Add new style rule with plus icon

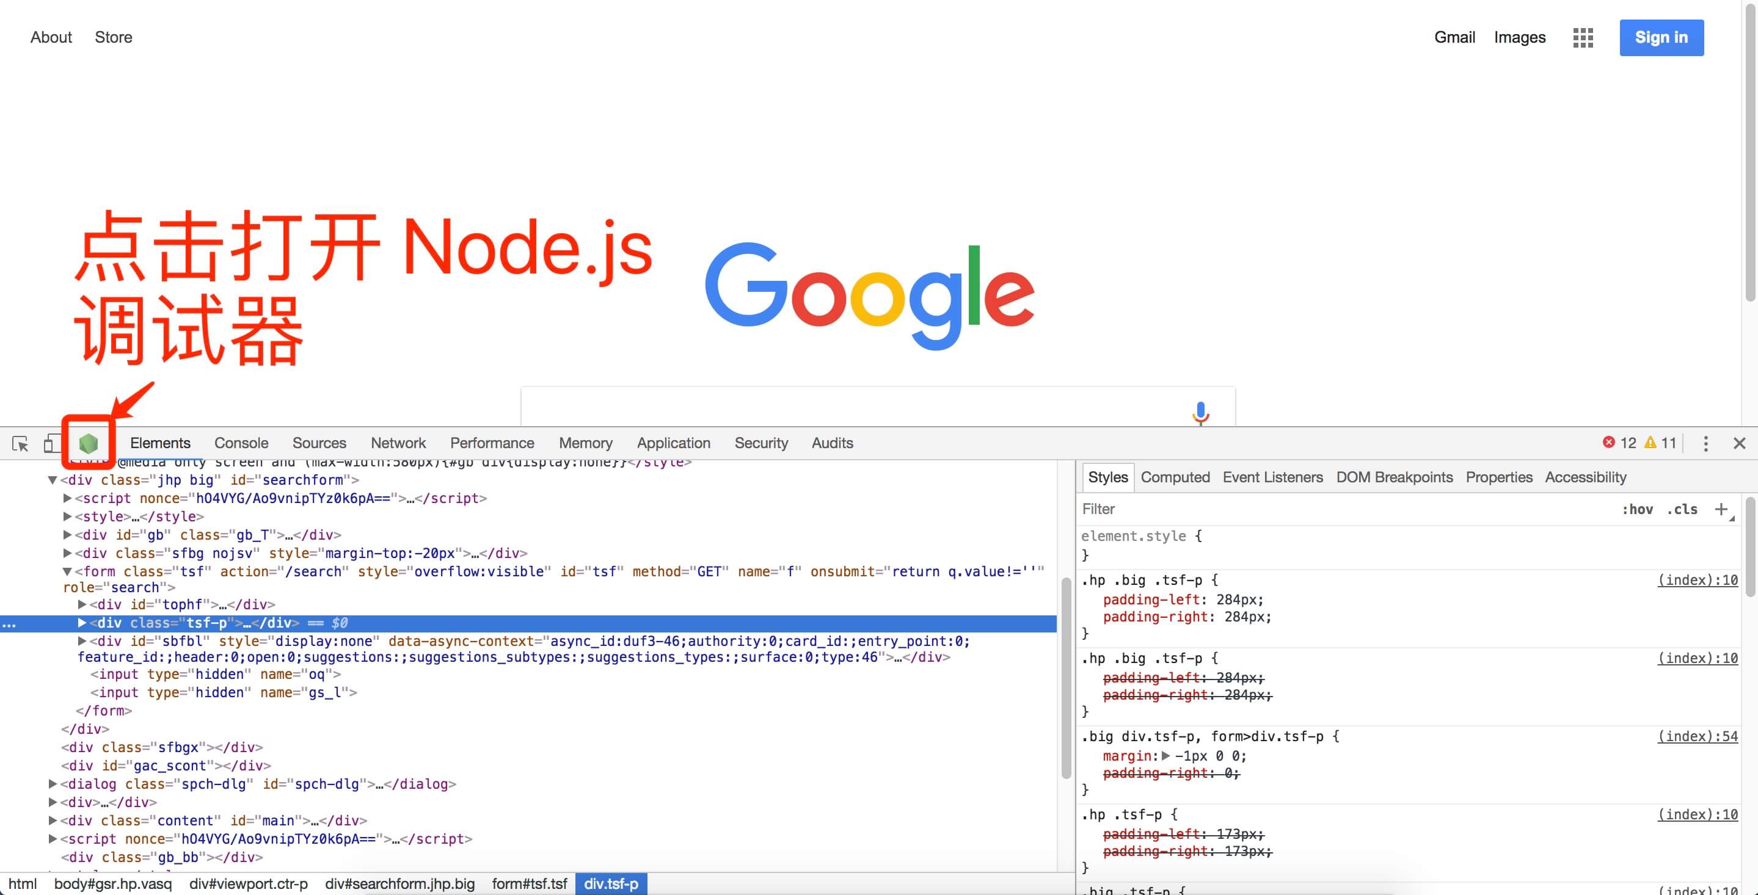coord(1721,509)
